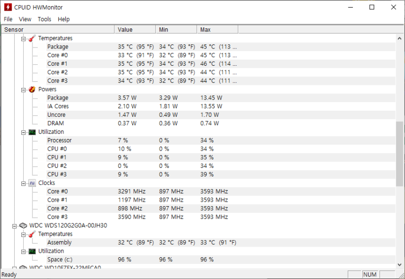Click the Value column header
The image size is (405, 279).
135,30
